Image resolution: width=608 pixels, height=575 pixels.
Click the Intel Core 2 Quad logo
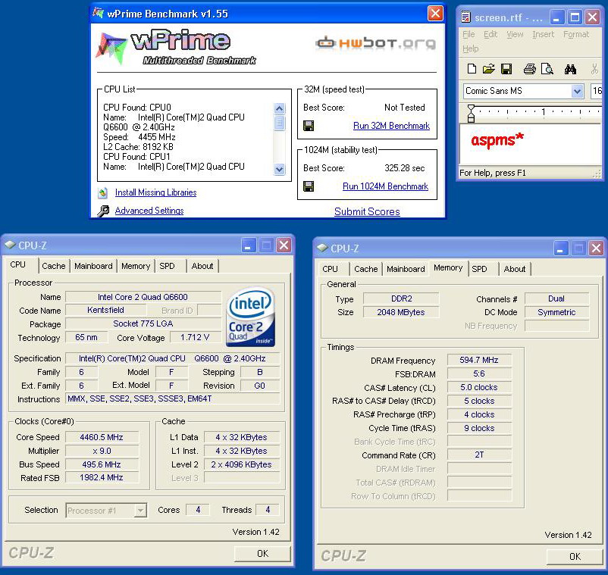click(x=250, y=317)
